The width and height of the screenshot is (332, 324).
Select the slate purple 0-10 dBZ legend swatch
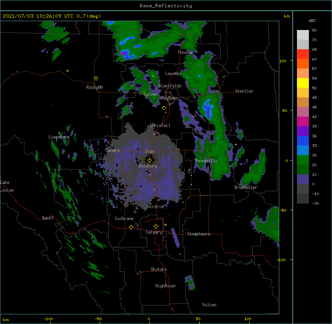coord(303,179)
